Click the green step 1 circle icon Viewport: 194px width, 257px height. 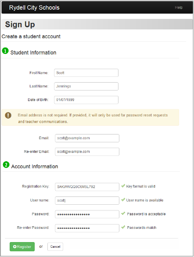[5, 51]
